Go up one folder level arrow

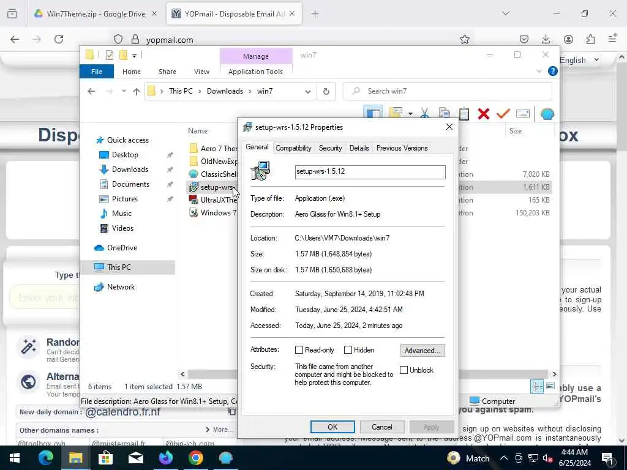(x=137, y=92)
